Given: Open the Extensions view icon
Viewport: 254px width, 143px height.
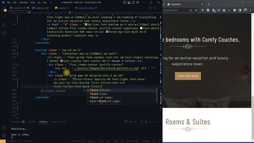Looking at the screenshot, I should click(x=4, y=33).
